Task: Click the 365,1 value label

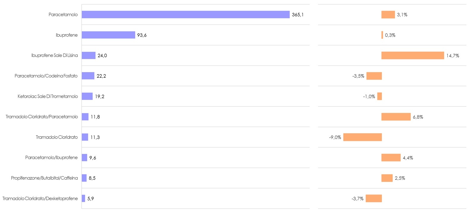Action: tap(298, 15)
